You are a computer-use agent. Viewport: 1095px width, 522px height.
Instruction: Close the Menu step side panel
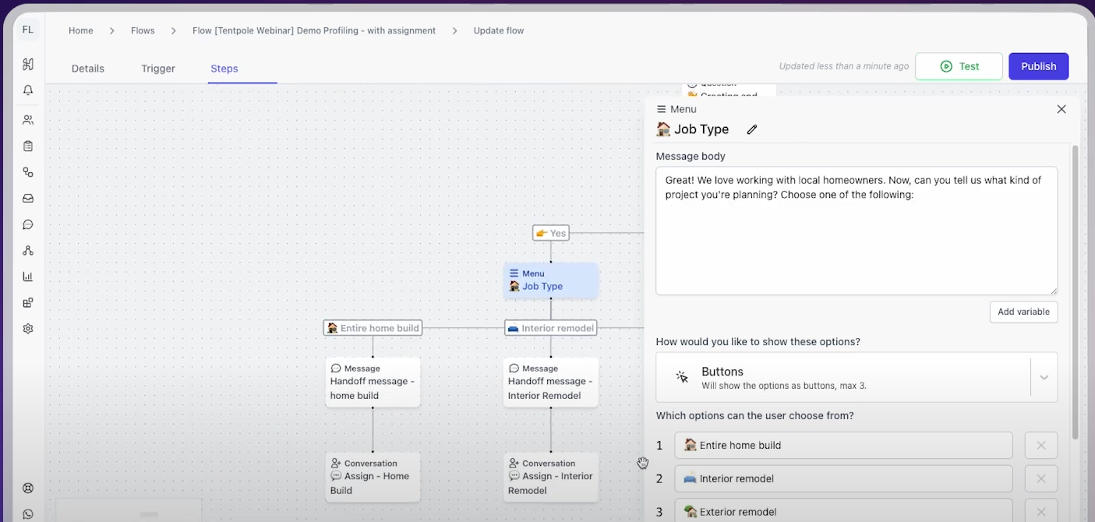point(1061,109)
